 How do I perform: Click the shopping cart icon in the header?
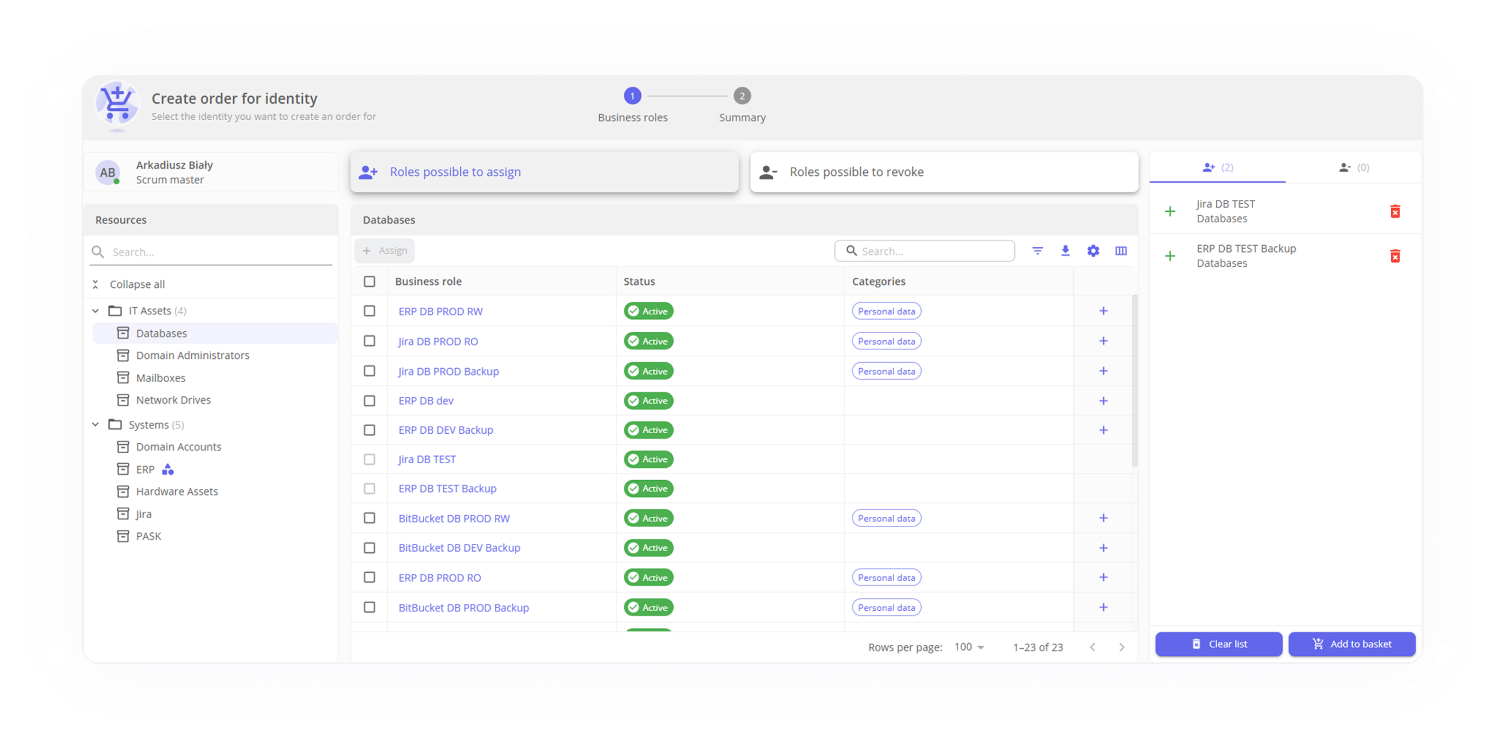click(x=117, y=104)
